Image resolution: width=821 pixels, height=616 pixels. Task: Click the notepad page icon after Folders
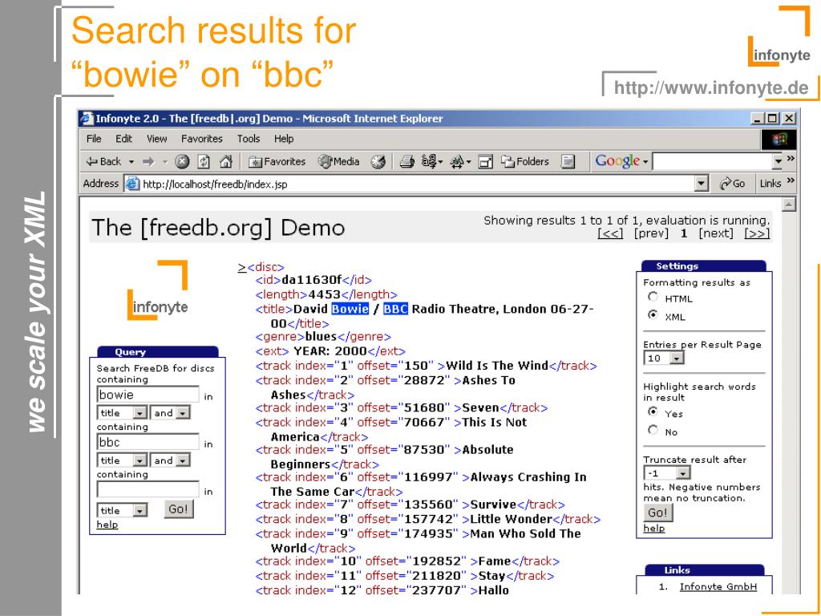tap(568, 162)
